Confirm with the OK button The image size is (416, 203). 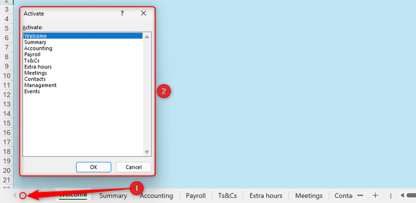tap(93, 167)
